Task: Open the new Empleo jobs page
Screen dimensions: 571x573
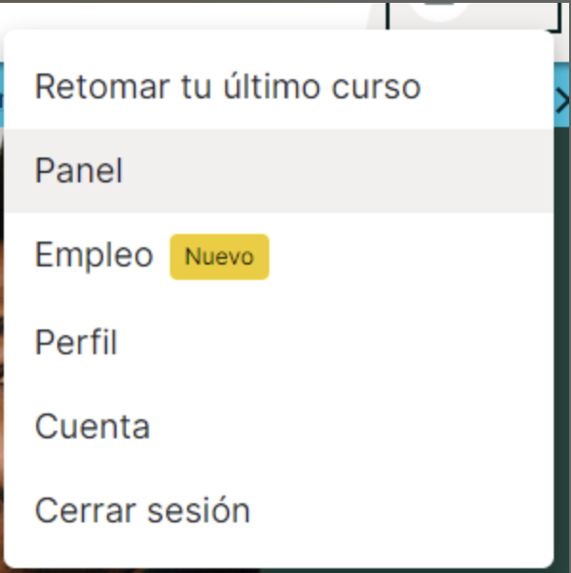Action: [x=94, y=255]
